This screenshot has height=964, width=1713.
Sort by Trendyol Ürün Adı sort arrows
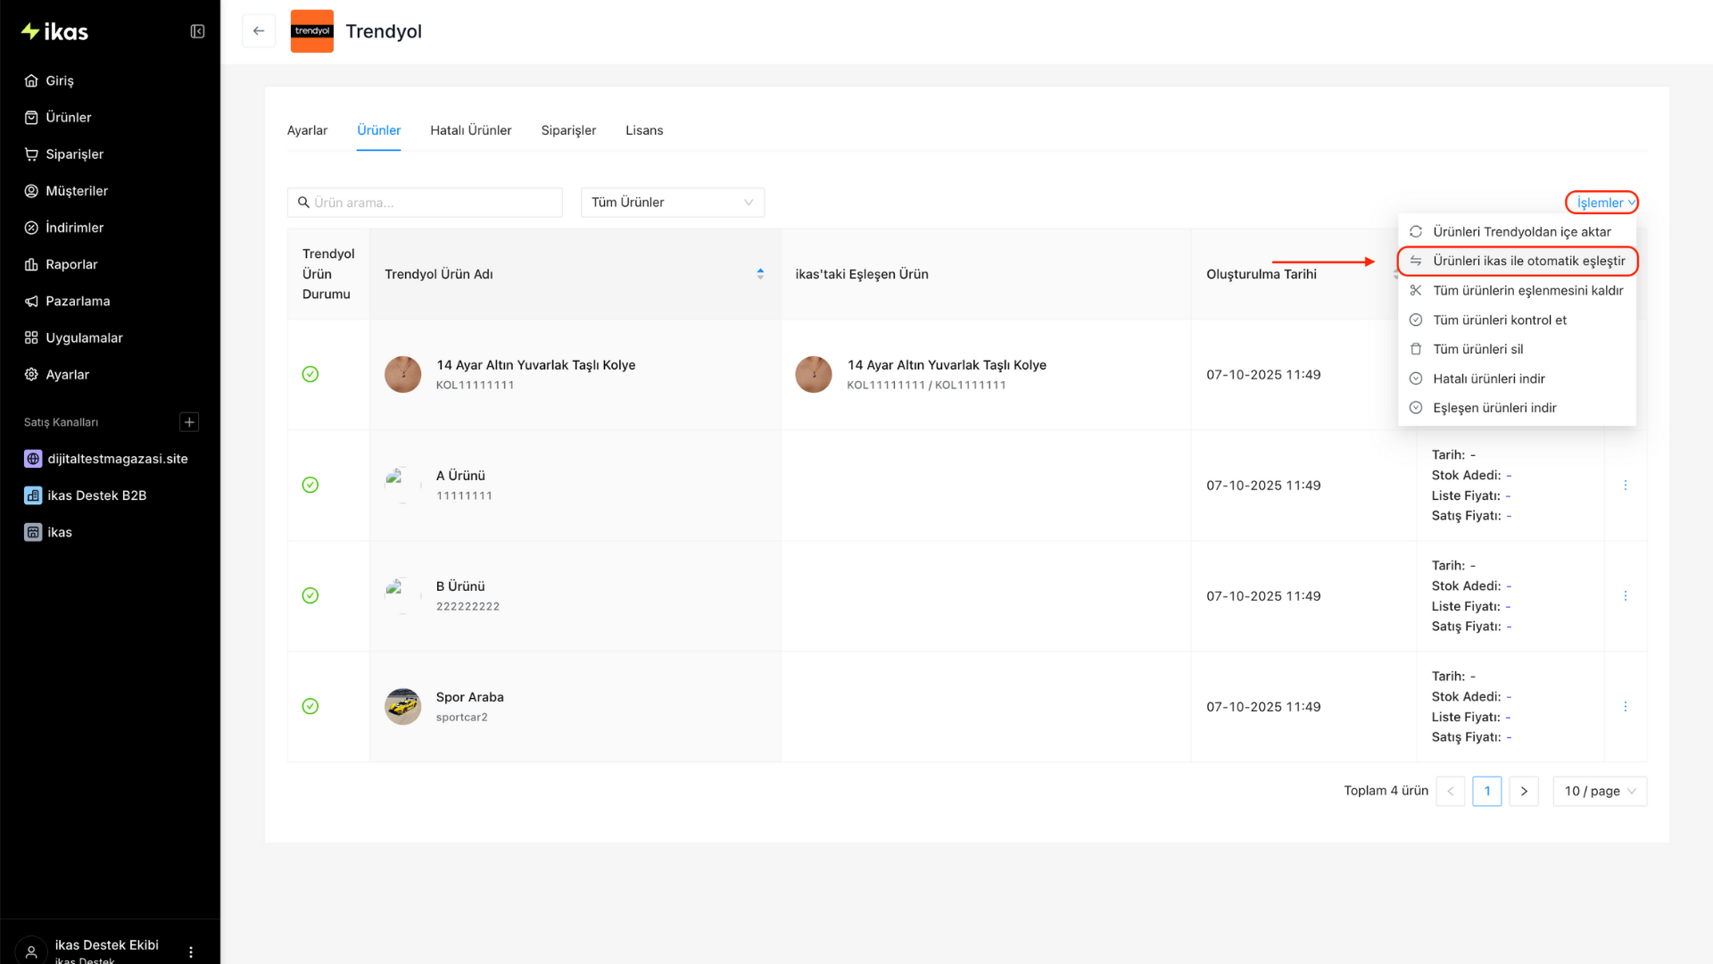click(760, 274)
